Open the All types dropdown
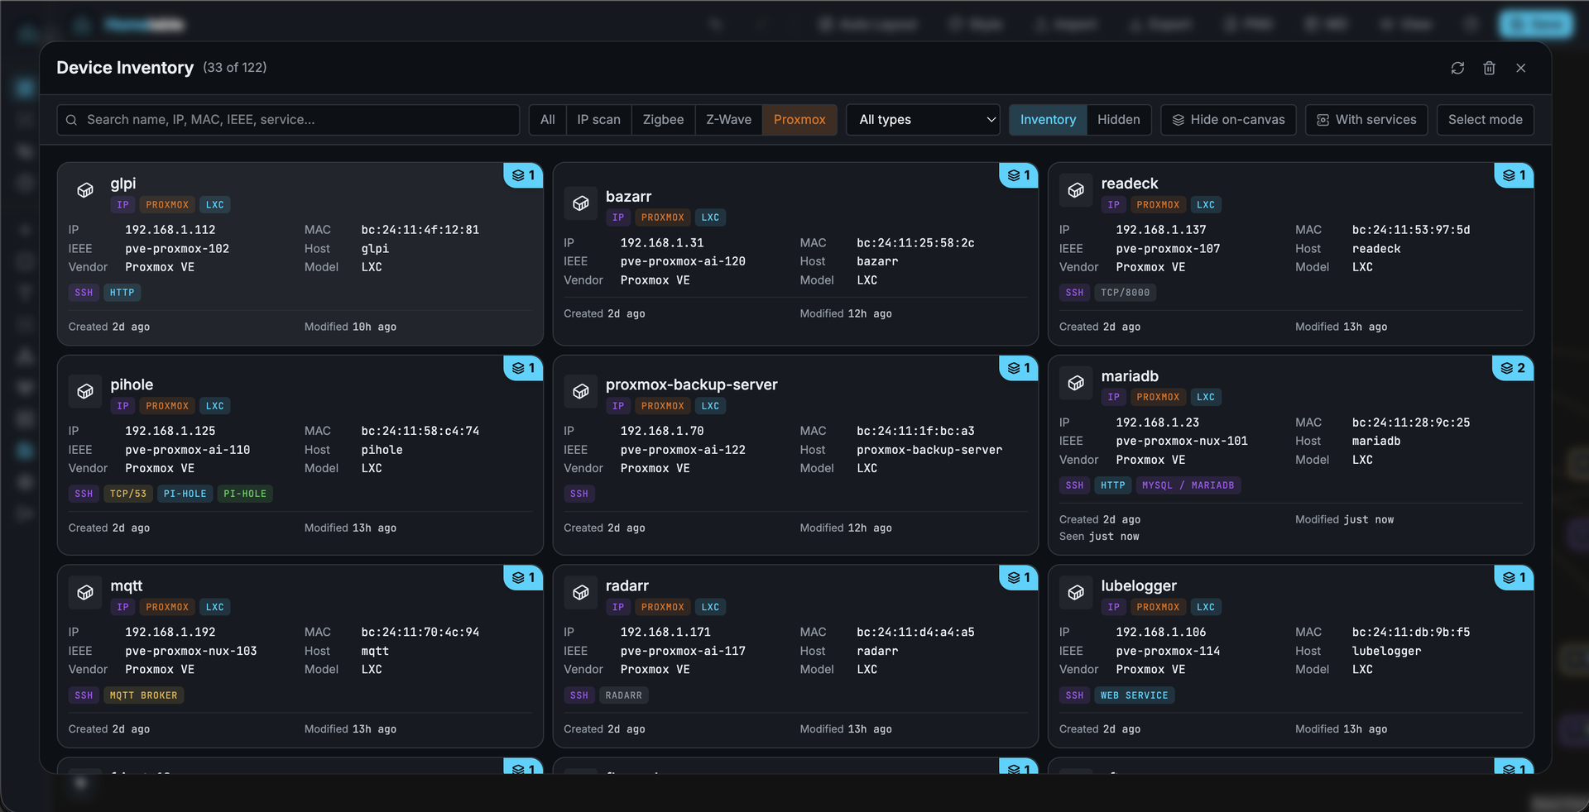The width and height of the screenshot is (1589, 812). pyautogui.click(x=923, y=120)
